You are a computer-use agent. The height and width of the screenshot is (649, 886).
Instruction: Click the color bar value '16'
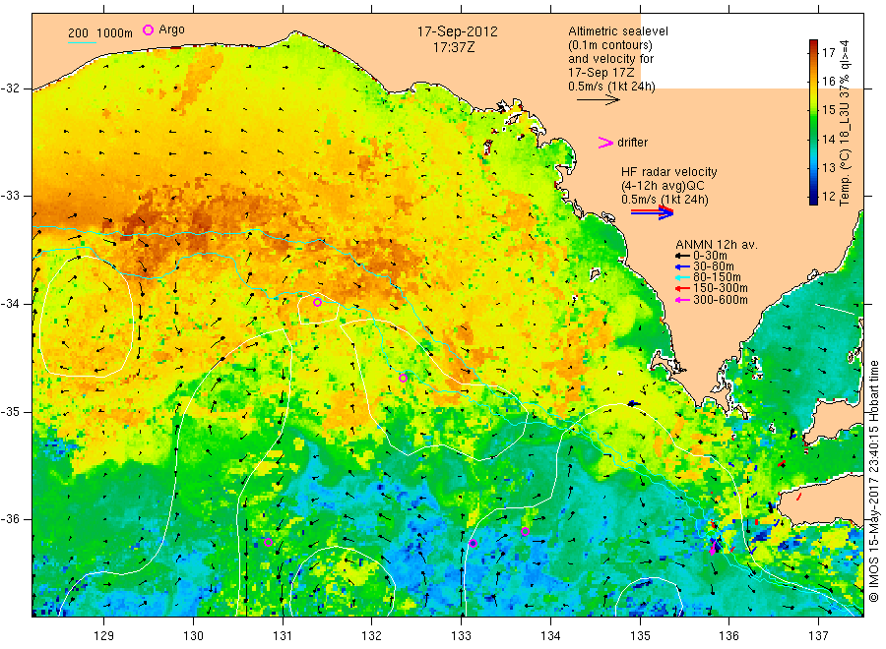[x=828, y=82]
